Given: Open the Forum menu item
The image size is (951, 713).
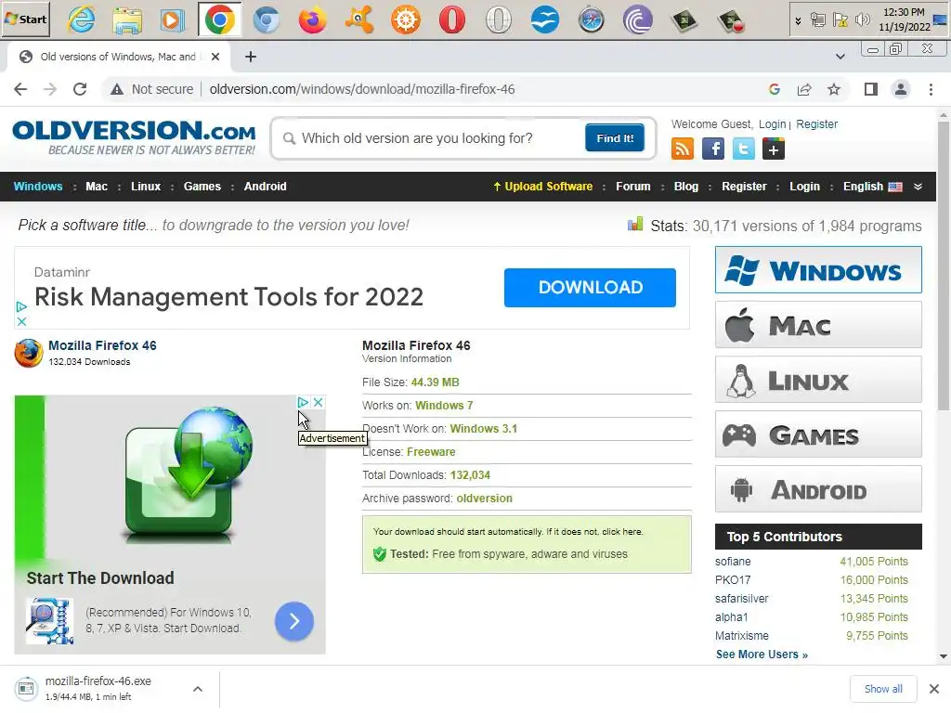Looking at the screenshot, I should click(632, 186).
